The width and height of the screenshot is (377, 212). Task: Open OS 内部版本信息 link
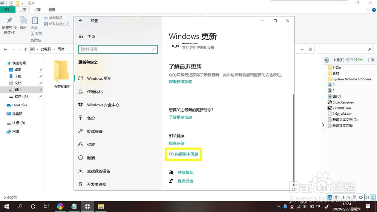pyautogui.click(x=184, y=154)
